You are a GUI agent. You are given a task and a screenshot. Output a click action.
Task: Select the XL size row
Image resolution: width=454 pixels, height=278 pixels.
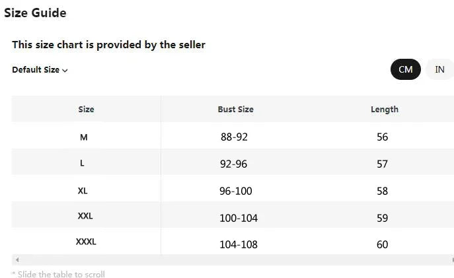coord(233,190)
